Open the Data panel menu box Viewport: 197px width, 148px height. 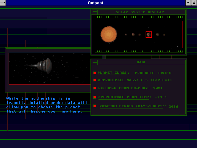[95, 62]
